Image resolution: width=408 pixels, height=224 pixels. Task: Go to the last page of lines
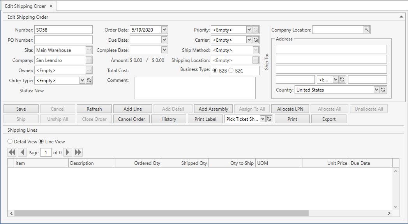[78, 152]
